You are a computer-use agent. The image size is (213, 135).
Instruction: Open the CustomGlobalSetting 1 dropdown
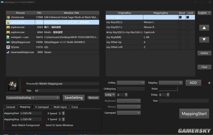tap(33, 98)
